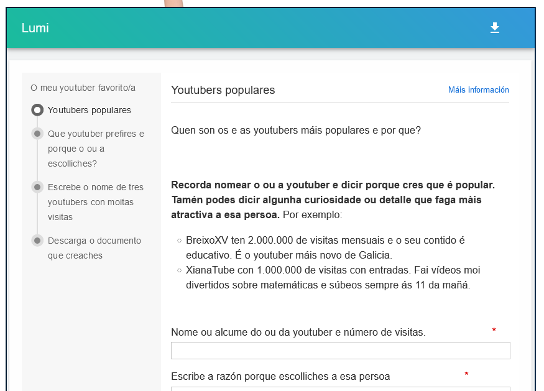Open the Máis información link
Screen dimensions: 544x391
coord(478,90)
